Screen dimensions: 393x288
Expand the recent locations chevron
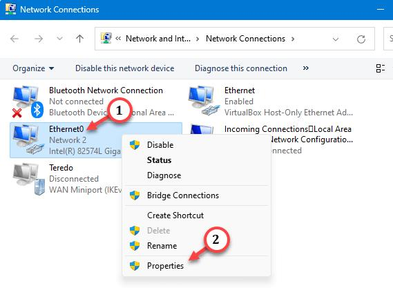pos(59,39)
